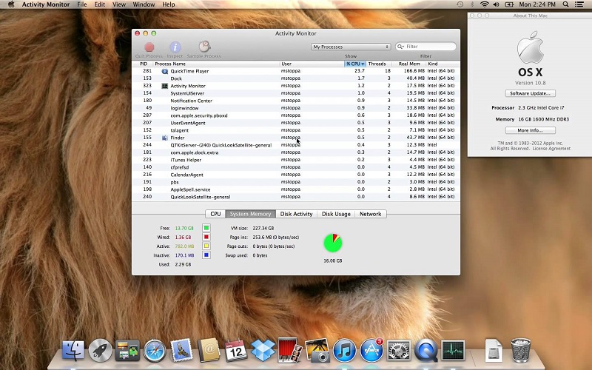Click QuickTime Player icon in Dock
The width and height of the screenshot is (592, 370).
pos(426,350)
